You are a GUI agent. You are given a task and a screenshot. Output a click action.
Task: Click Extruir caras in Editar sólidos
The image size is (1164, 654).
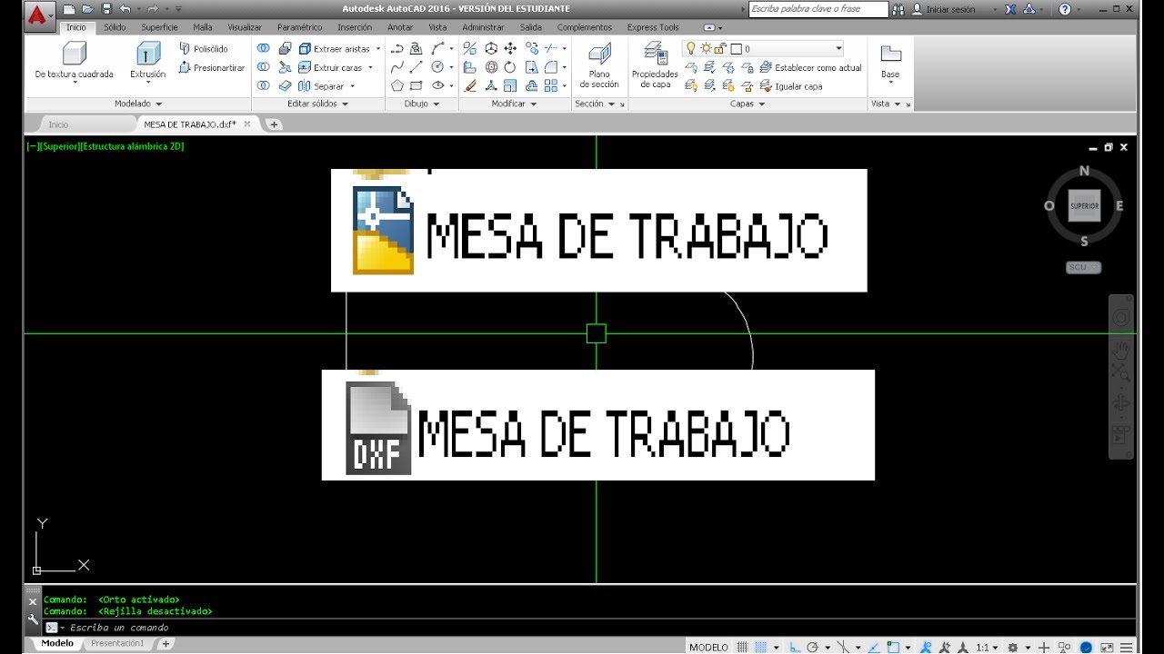[330, 67]
